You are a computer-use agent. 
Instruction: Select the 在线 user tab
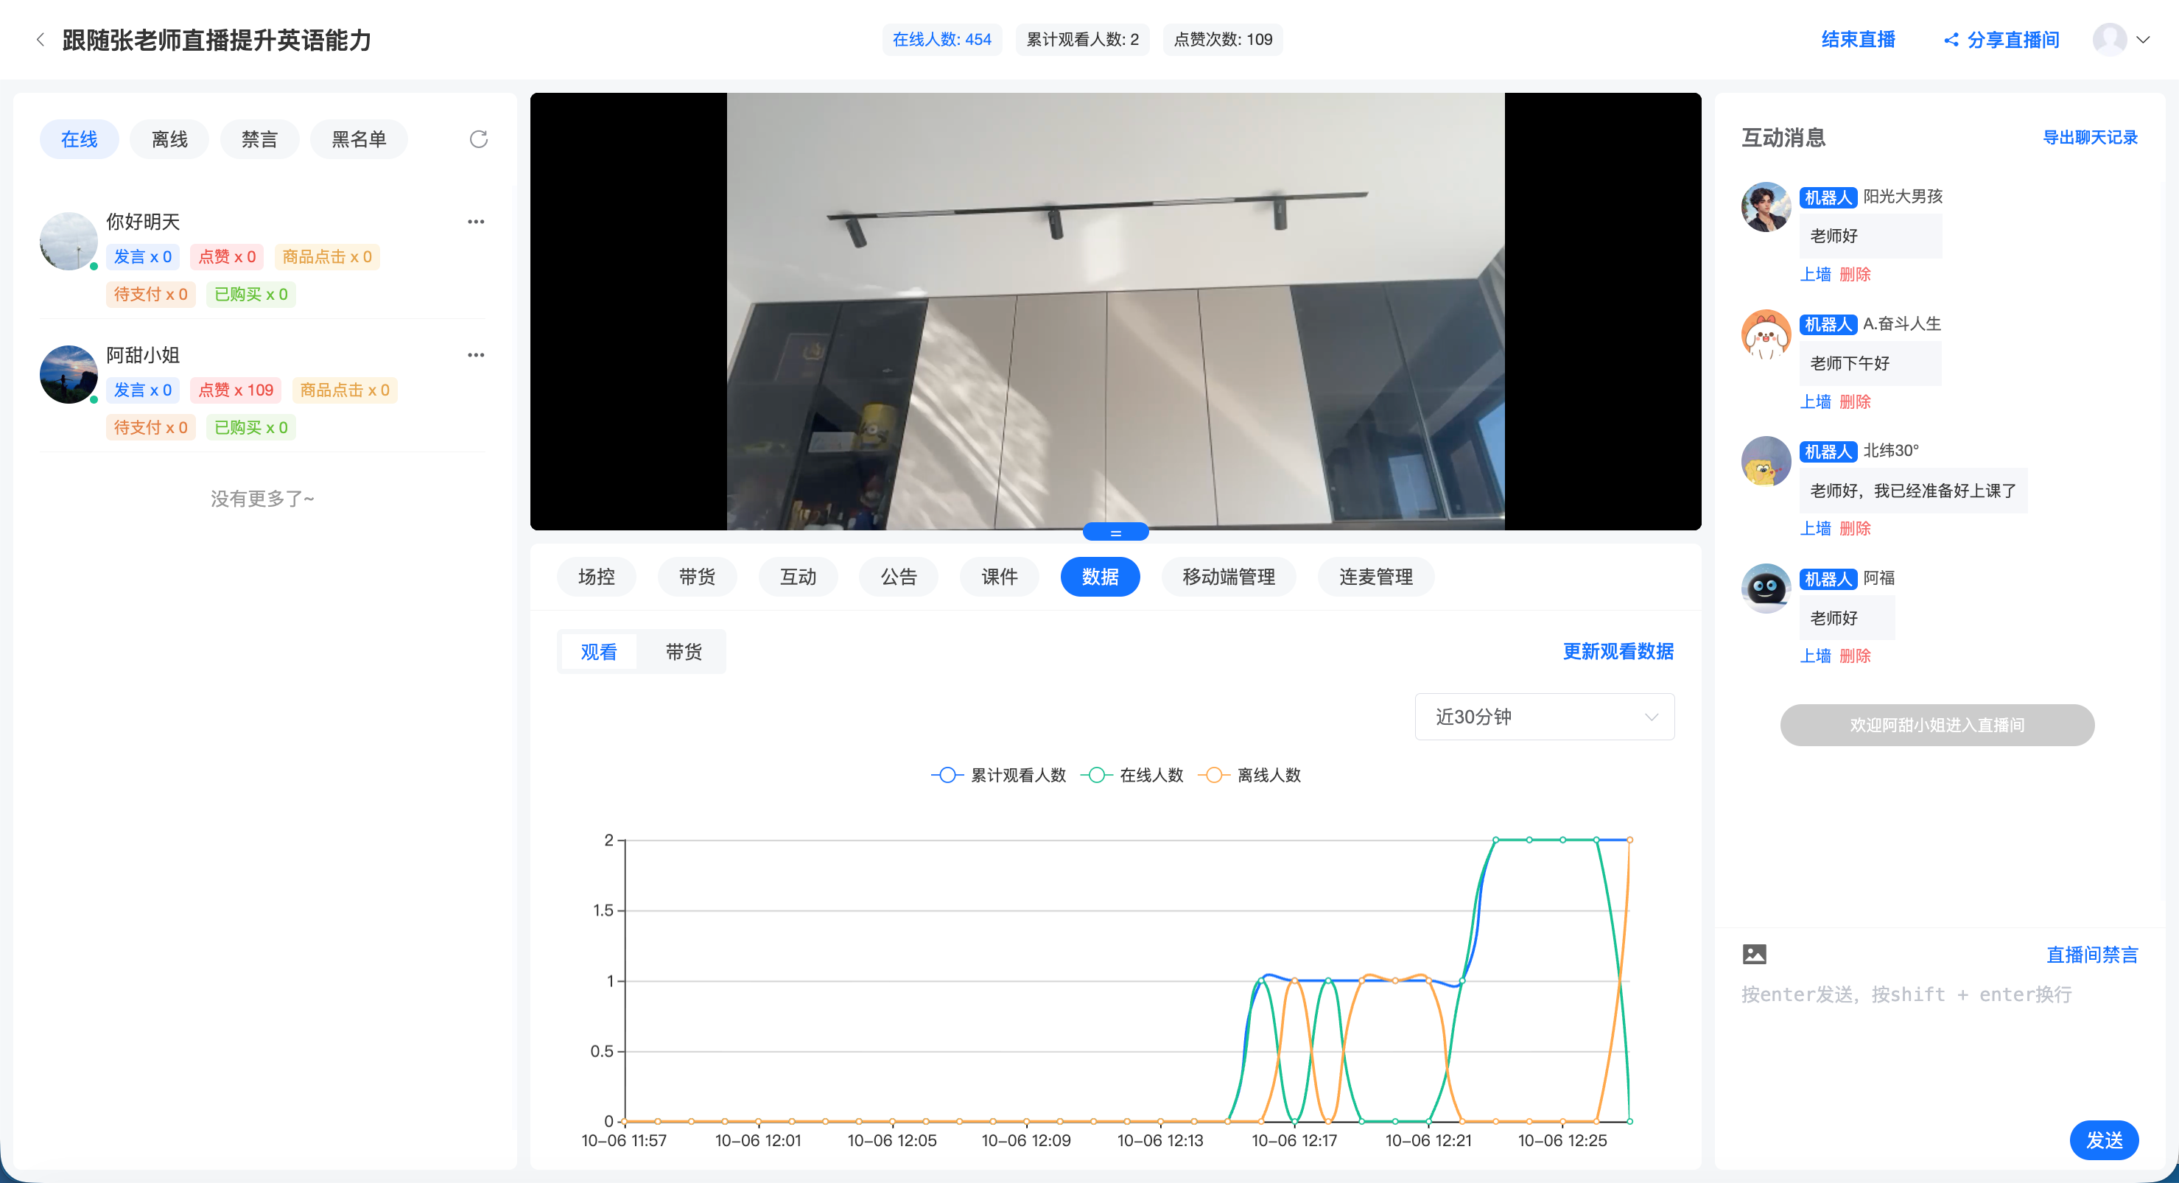[80, 138]
